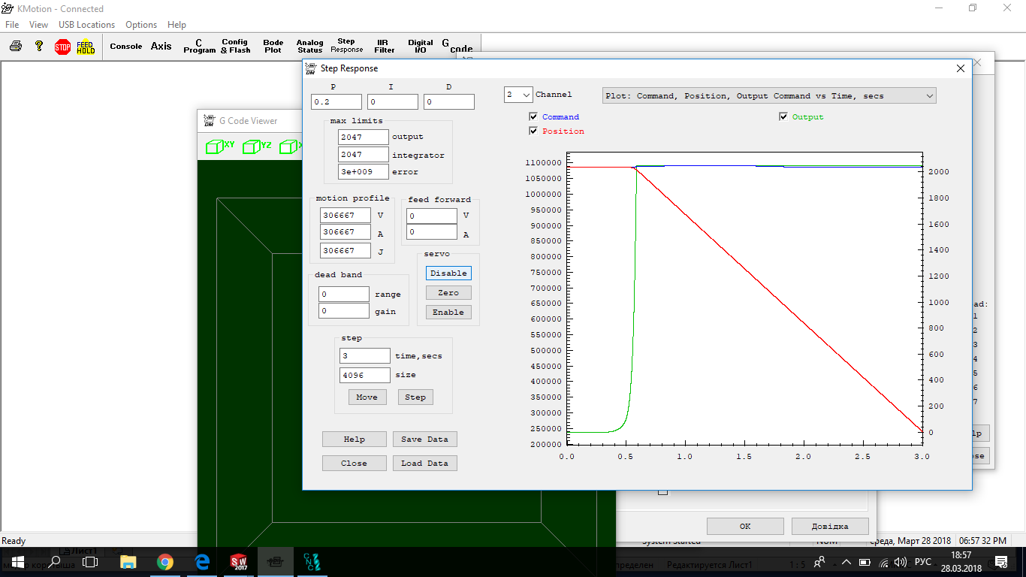Open the Channel number dropdown
The image size is (1026, 577).
[518, 95]
